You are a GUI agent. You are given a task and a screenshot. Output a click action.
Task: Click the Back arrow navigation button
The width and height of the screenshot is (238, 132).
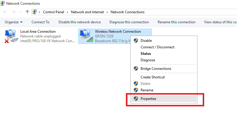coord(5,12)
